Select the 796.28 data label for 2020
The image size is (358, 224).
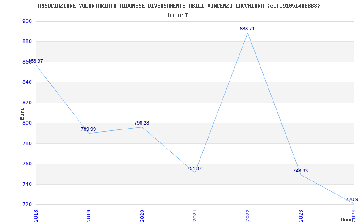tap(141, 123)
